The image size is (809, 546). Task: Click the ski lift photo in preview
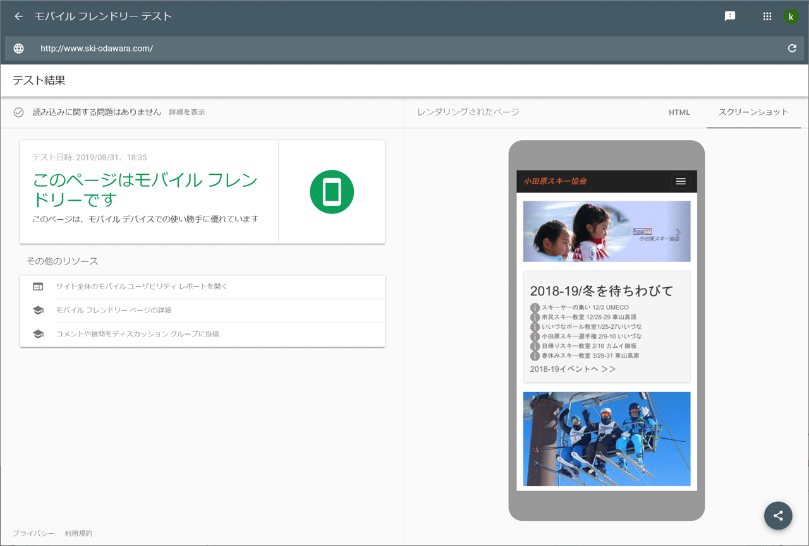(607, 439)
